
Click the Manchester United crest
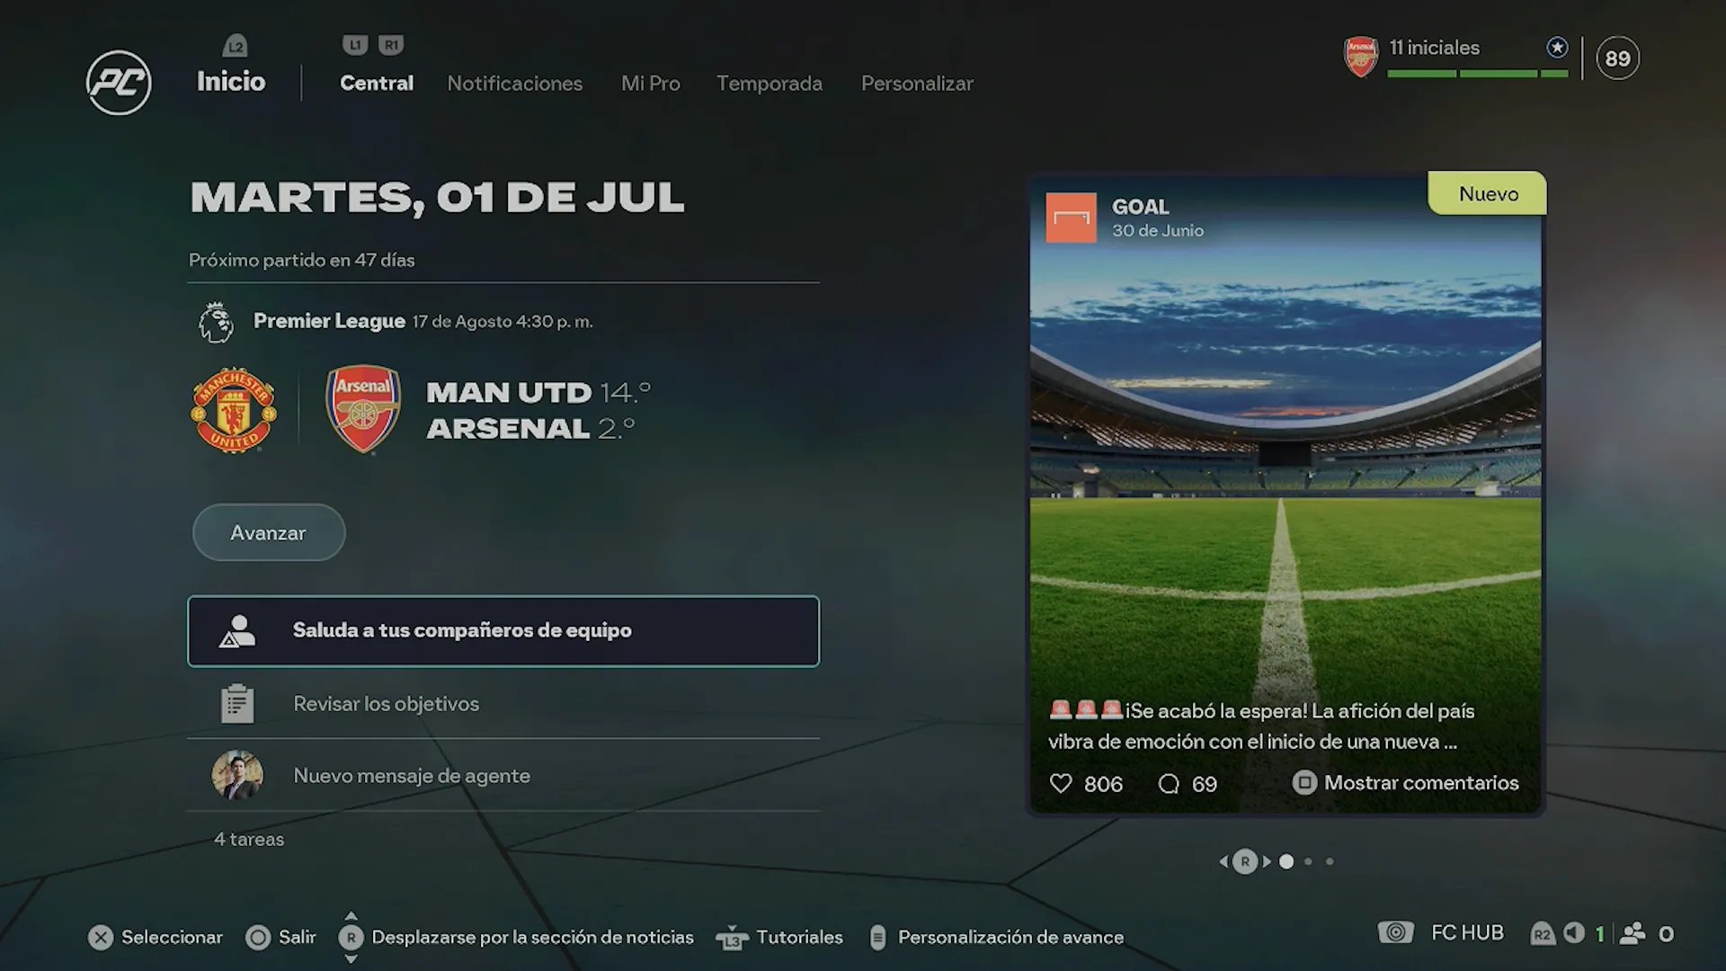click(x=234, y=410)
